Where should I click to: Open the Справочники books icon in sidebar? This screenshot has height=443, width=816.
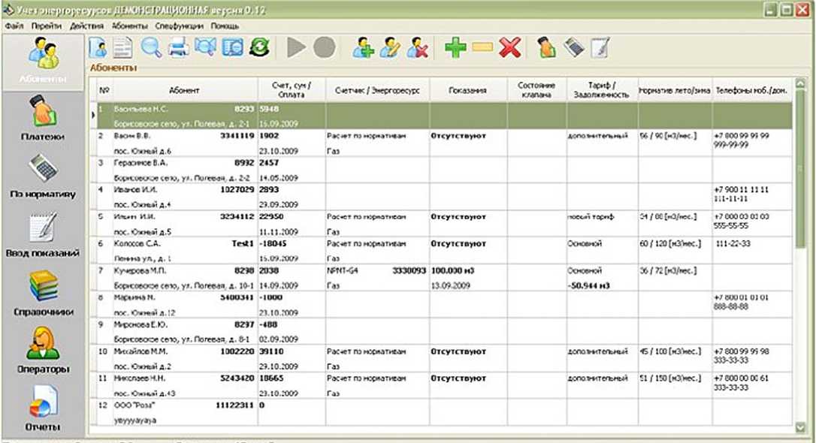[42, 293]
